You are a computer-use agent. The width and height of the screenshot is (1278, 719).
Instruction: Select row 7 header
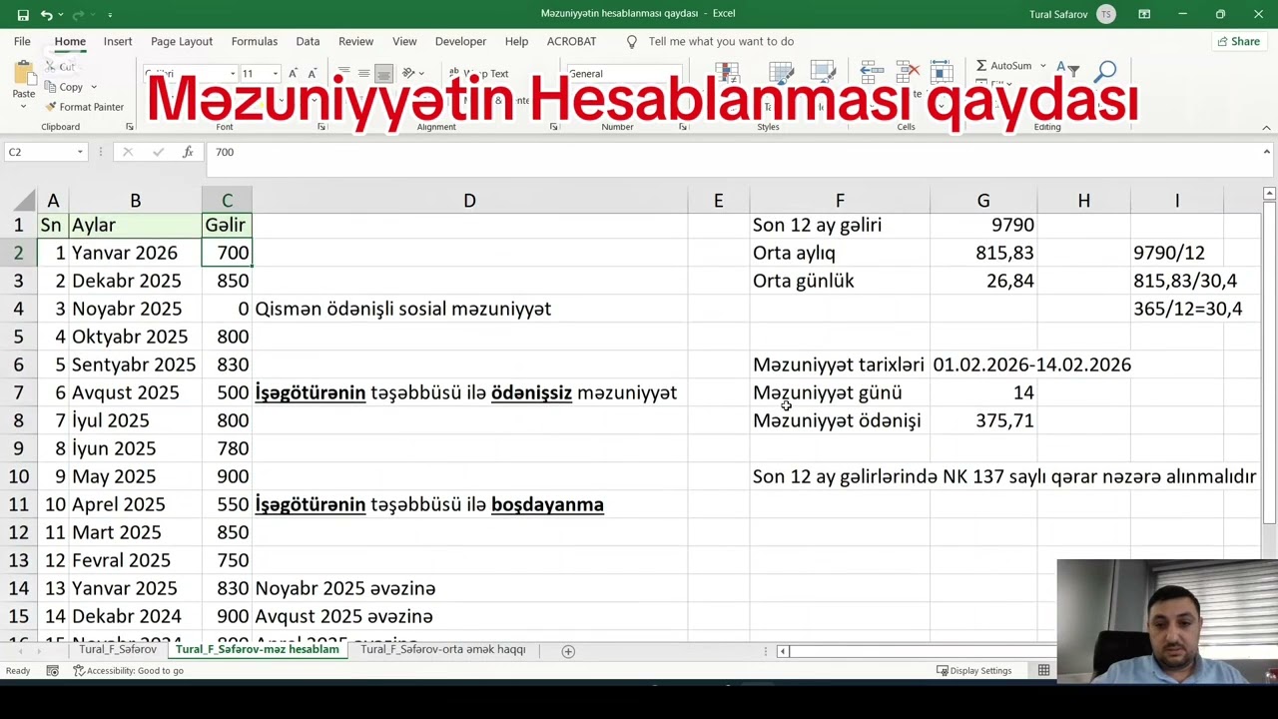[x=18, y=392]
